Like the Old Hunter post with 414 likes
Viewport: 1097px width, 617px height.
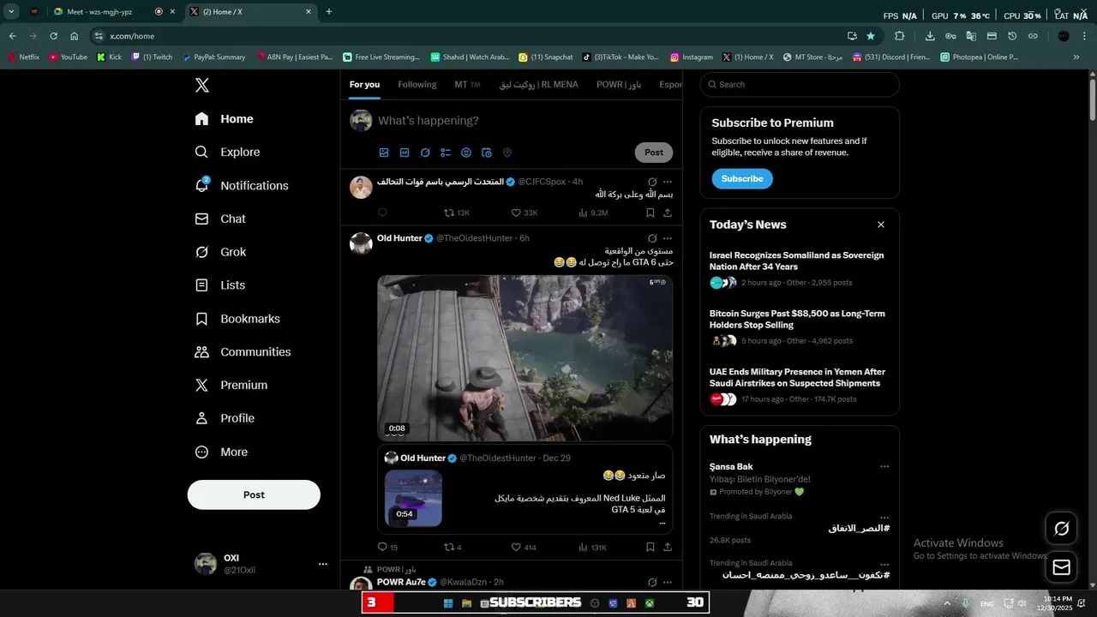click(524, 547)
